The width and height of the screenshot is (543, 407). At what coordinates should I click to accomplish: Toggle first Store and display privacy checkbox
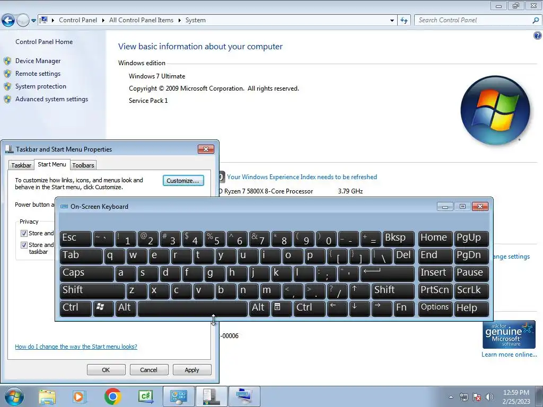[24, 233]
